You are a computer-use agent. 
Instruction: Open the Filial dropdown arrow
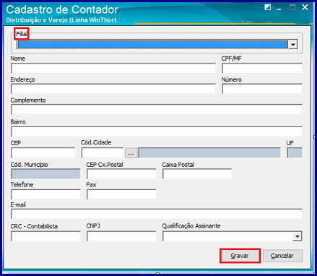tap(293, 45)
